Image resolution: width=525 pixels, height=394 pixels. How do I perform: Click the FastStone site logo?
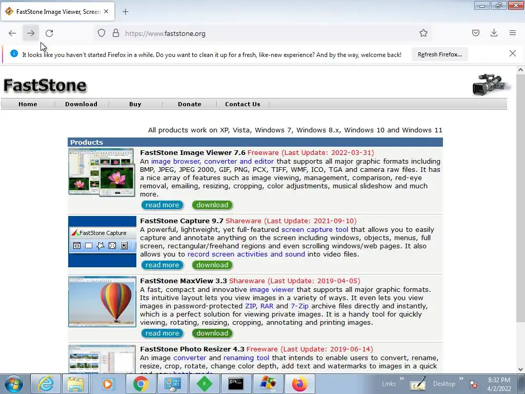(45, 85)
